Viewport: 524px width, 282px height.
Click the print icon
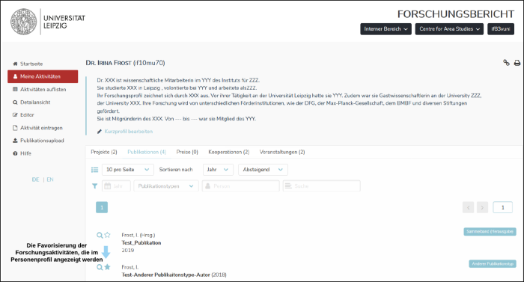[x=517, y=63]
